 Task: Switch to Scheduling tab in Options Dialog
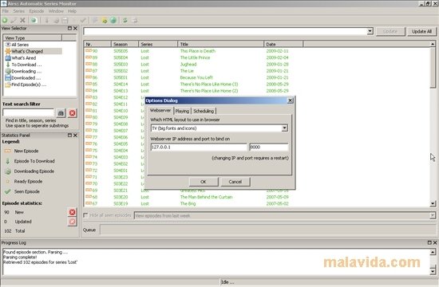[204, 111]
